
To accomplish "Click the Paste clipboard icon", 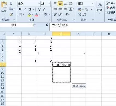I will click(x=4, y=5).
